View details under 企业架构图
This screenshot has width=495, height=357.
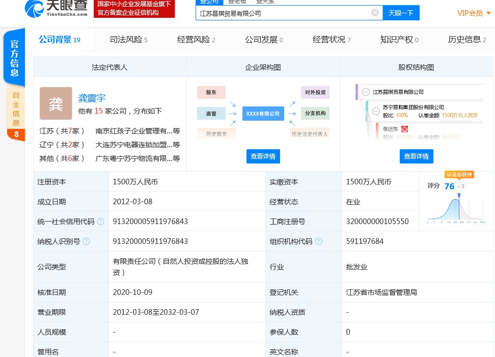click(x=263, y=156)
